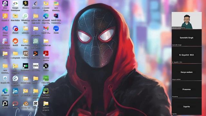Launch the Replit shortcut

click(x=36, y=53)
